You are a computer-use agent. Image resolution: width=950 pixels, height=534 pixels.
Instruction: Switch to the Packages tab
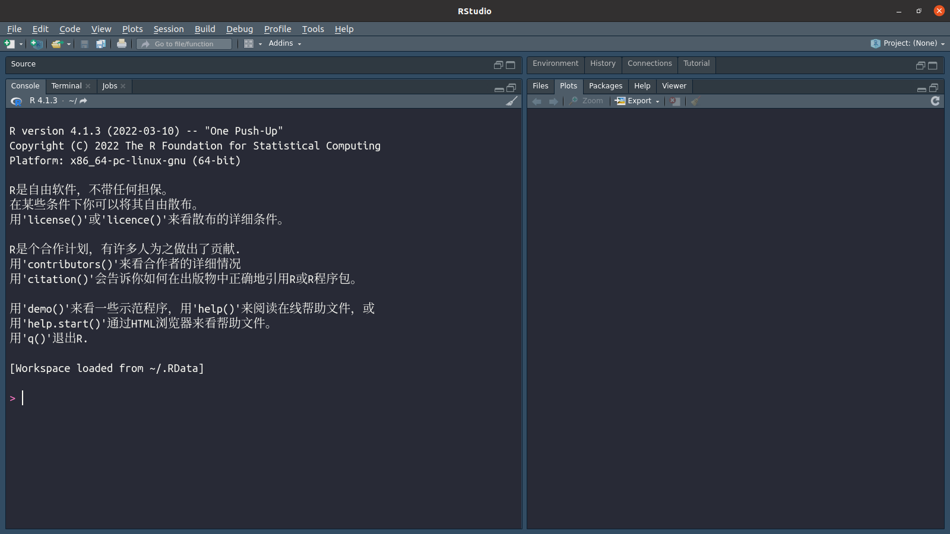(x=606, y=86)
